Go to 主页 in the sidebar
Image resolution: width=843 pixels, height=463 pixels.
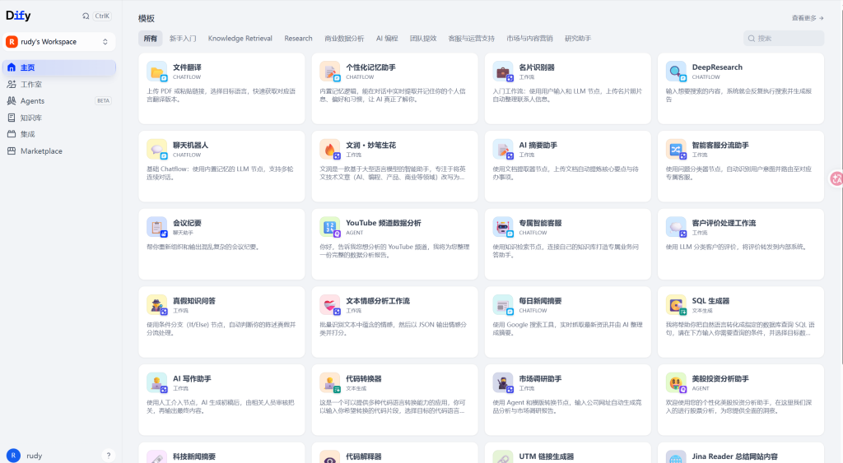(59, 67)
